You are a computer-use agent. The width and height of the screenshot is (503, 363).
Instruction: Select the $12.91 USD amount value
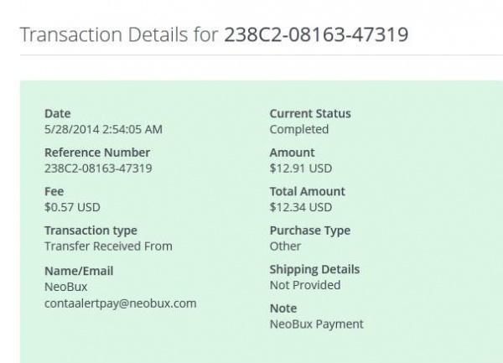pos(300,168)
